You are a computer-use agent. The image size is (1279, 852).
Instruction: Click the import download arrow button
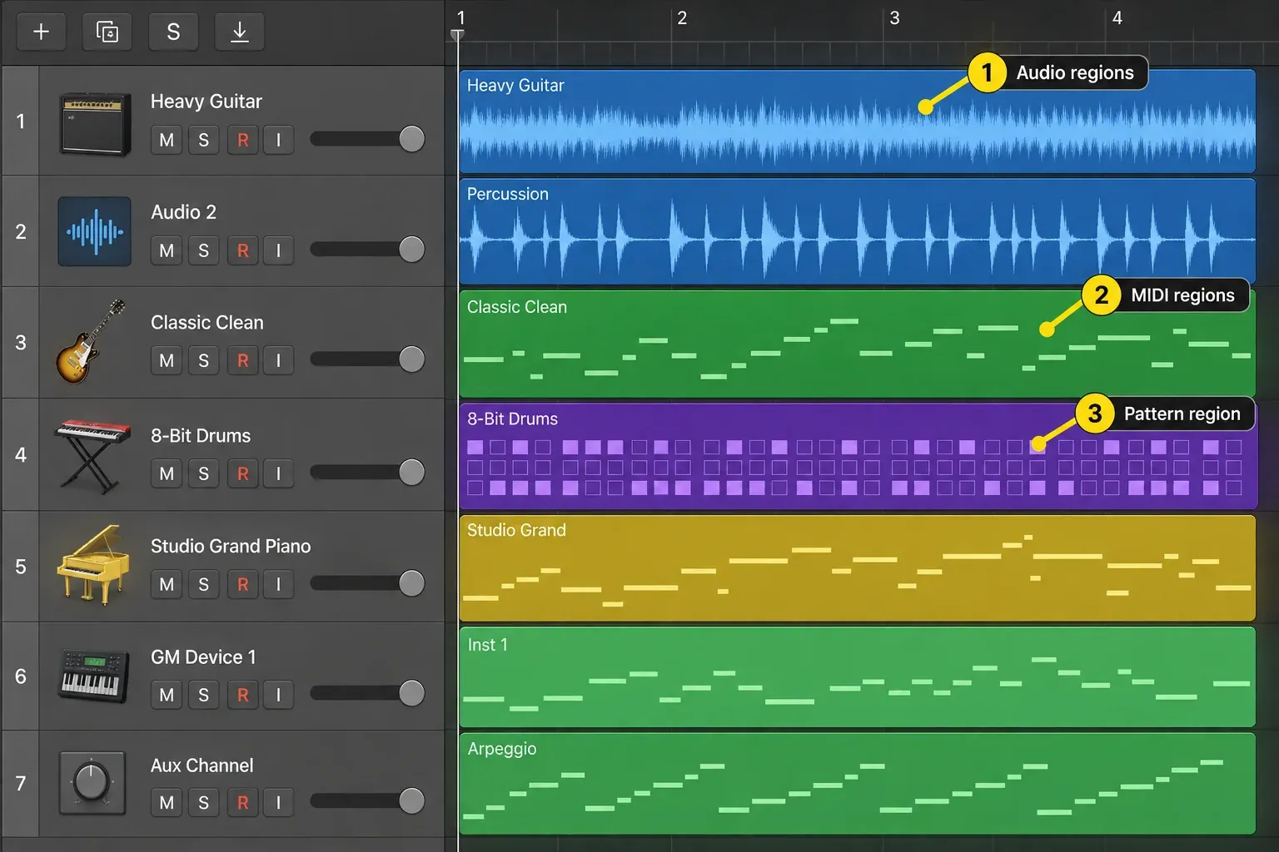239,32
